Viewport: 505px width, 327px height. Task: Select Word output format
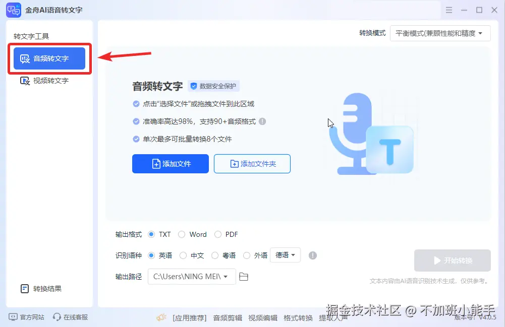pos(182,234)
